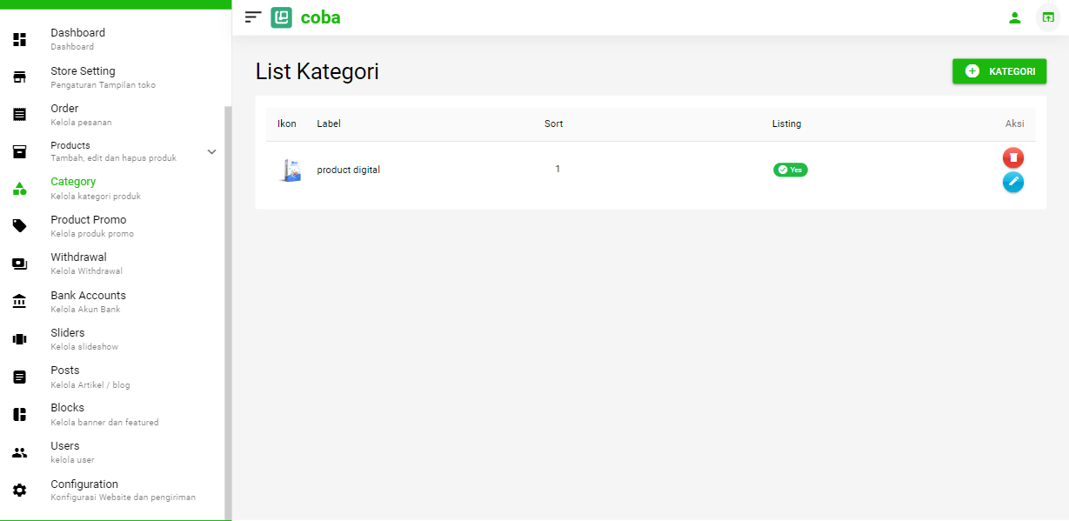Open the Sliders menu entry
1069x521 pixels.
point(68,338)
